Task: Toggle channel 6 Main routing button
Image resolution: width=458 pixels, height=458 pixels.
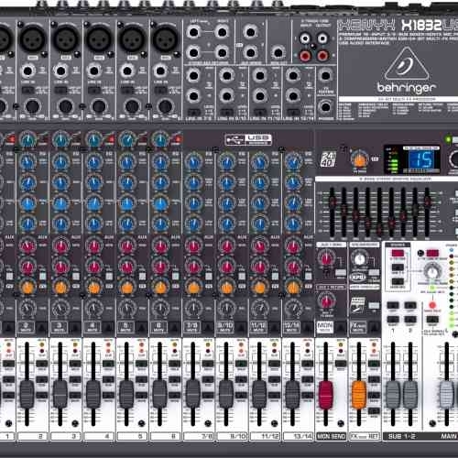Action: coord(175,395)
